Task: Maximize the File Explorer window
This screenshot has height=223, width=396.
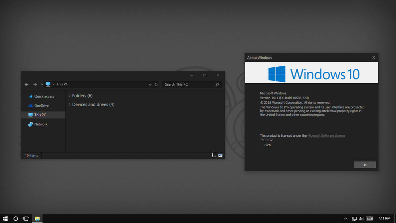Action: click(x=205, y=75)
